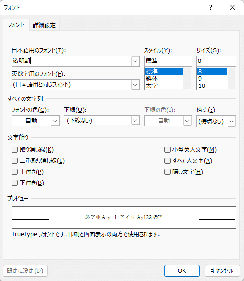Enable the 取り消し線 checkbox
This screenshot has height=281, width=244.
(15, 150)
